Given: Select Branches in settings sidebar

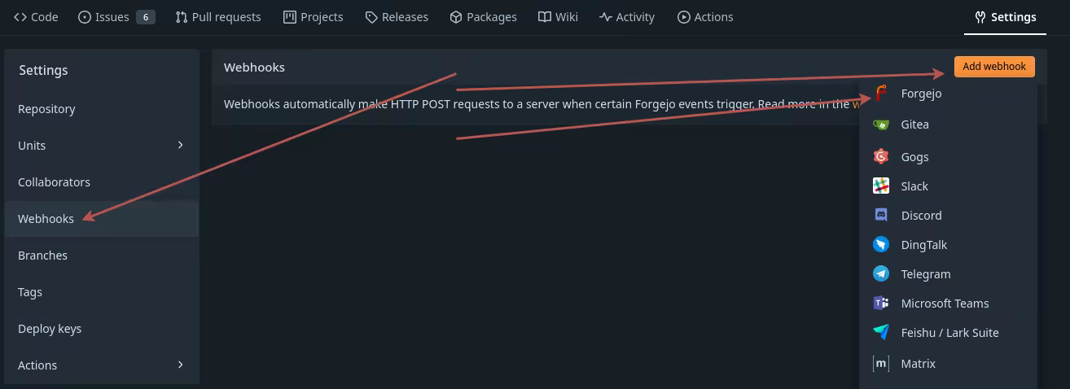Looking at the screenshot, I should point(42,256).
